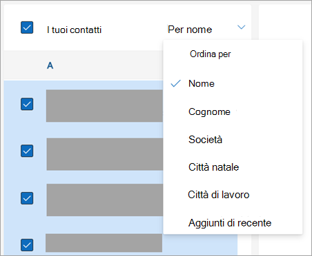The image size is (312, 256).
Task: Open the 'Per nome' sort selector
Action: pos(190,30)
